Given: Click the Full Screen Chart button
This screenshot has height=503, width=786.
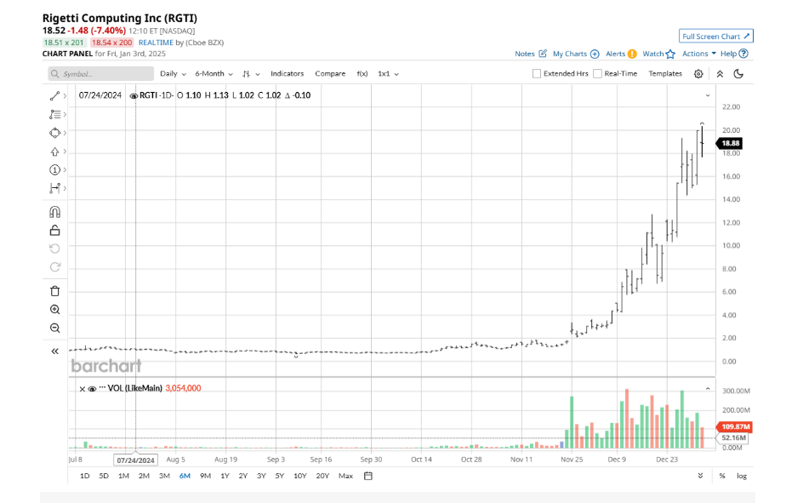Looking at the screenshot, I should (x=715, y=36).
